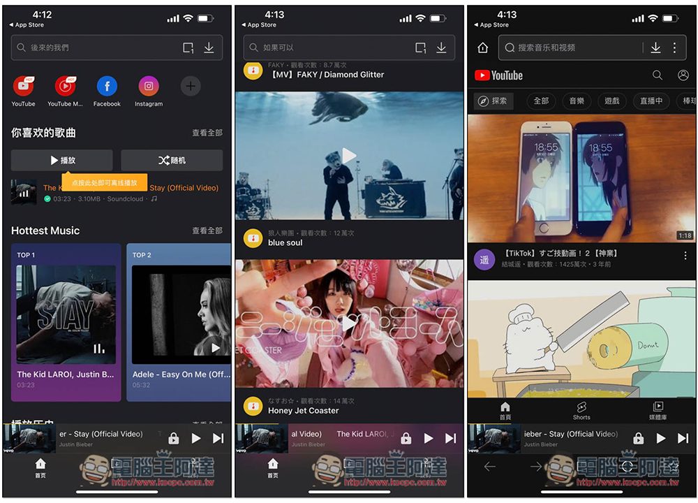Viewport: 698px width, 503px height.
Task: Go back with arrow in right screen
Action: (x=490, y=467)
